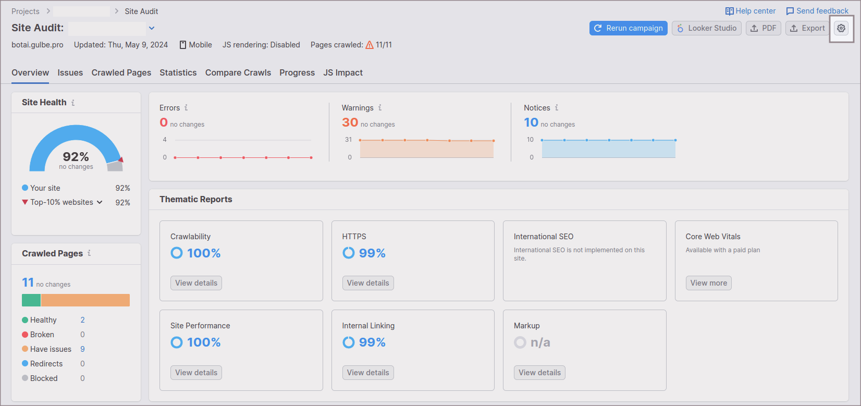Open Looker Studio integration
The height and width of the screenshot is (406, 861).
click(706, 28)
